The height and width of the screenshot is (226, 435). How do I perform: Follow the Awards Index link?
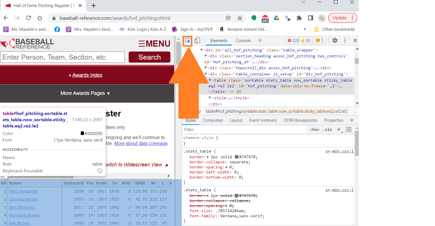click(x=87, y=75)
